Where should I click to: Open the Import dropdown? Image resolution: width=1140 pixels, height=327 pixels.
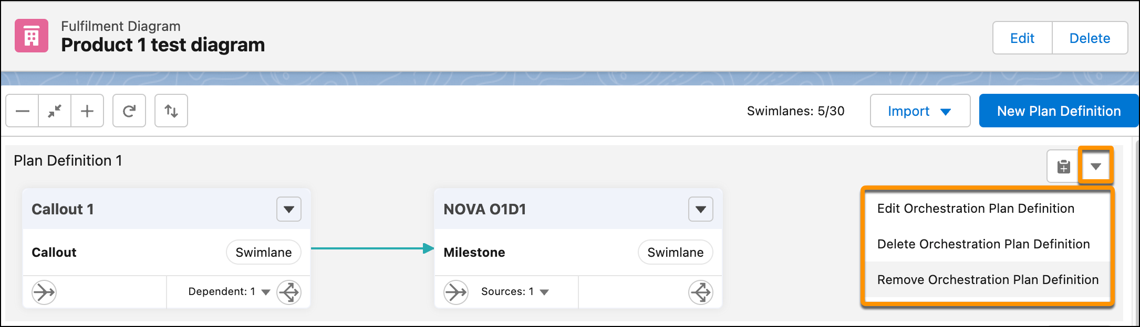[x=919, y=111]
